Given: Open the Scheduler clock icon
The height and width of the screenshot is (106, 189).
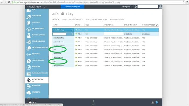Looking at the screenshot, I should coord(29,23).
